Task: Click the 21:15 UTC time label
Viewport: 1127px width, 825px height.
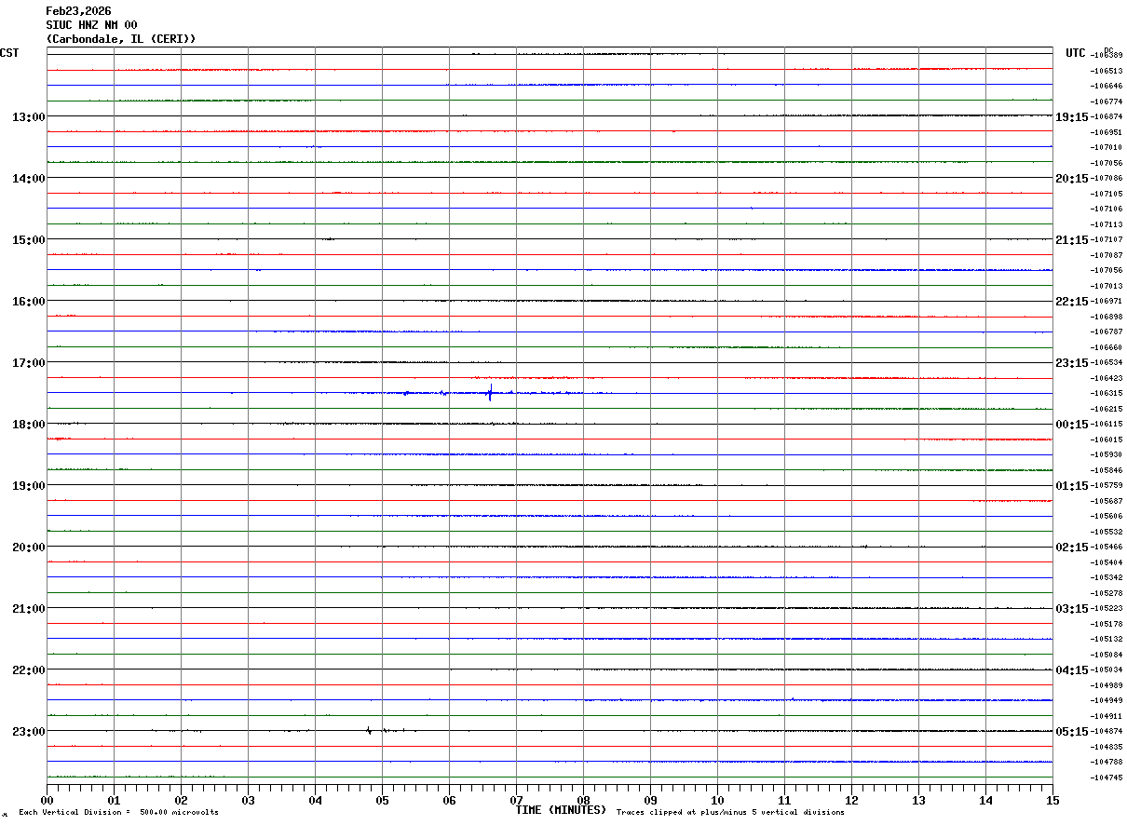Action: tap(1072, 239)
